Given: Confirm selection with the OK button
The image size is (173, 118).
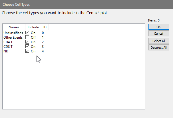Looking at the screenshot, I should tap(159, 27).
